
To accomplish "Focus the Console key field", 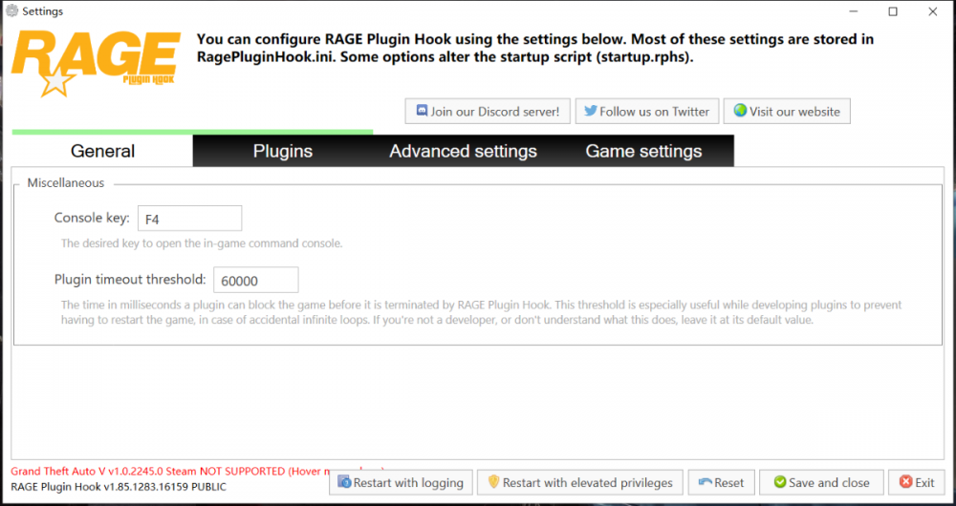I will click(x=189, y=219).
